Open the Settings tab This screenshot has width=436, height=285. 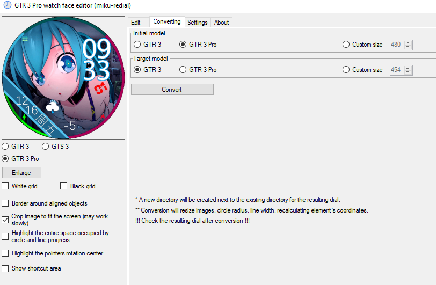[198, 23]
